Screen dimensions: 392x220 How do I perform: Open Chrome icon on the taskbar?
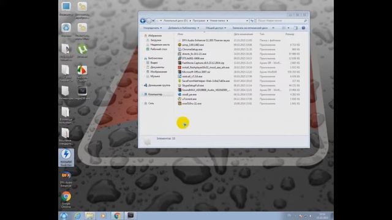[x=117, y=216]
